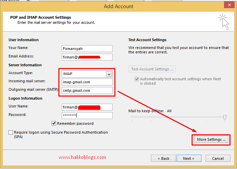Focus the Email Address field
This screenshot has width=237, height=169.
coord(87,57)
